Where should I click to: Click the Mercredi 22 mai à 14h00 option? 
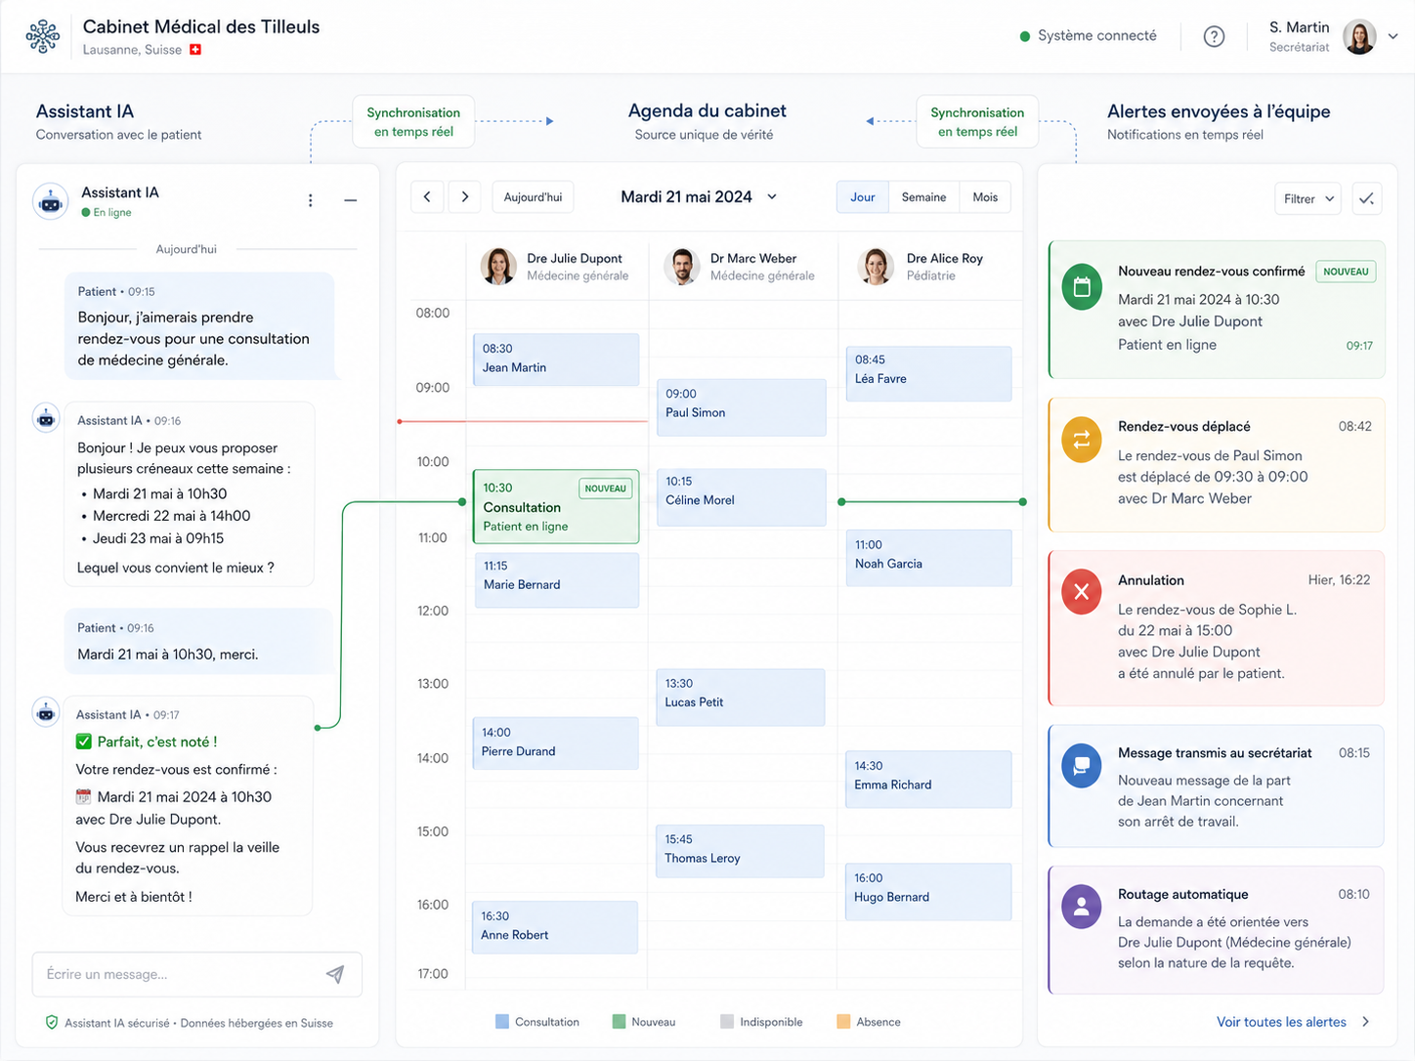172,516
